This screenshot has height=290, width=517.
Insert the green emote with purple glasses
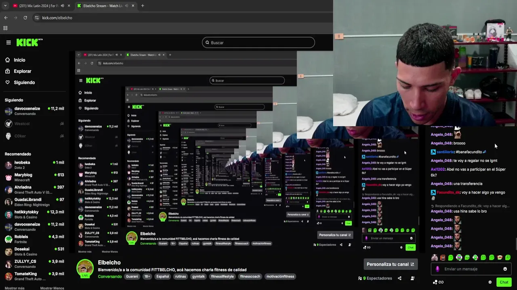[x=459, y=257]
